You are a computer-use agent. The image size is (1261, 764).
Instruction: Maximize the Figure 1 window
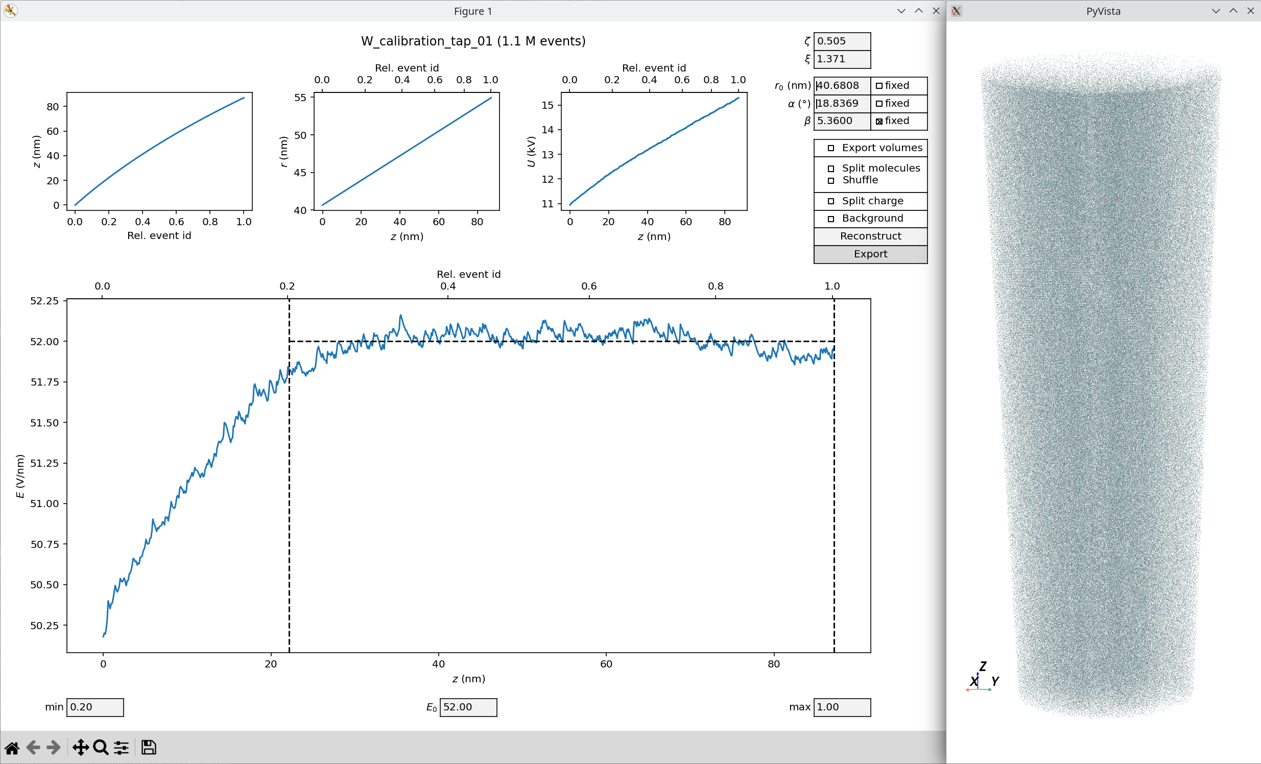[x=919, y=11]
